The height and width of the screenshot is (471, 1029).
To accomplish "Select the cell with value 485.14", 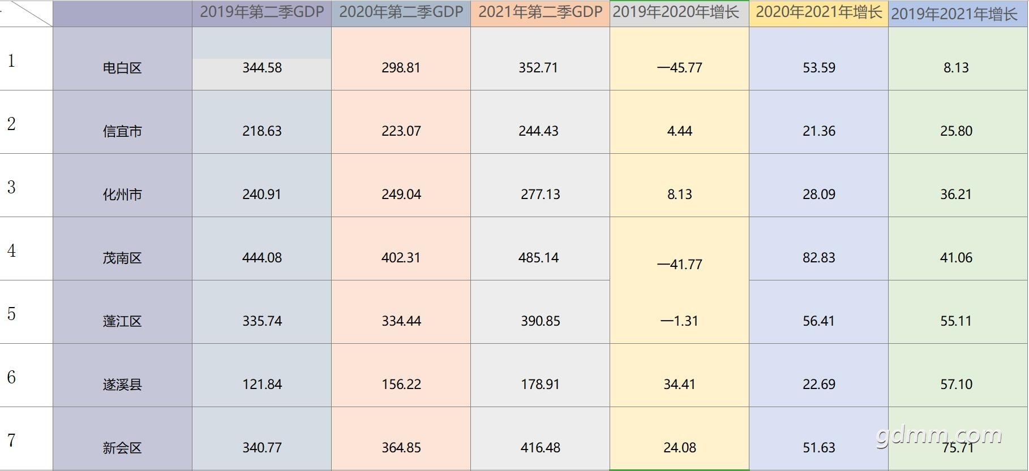I will [x=538, y=258].
